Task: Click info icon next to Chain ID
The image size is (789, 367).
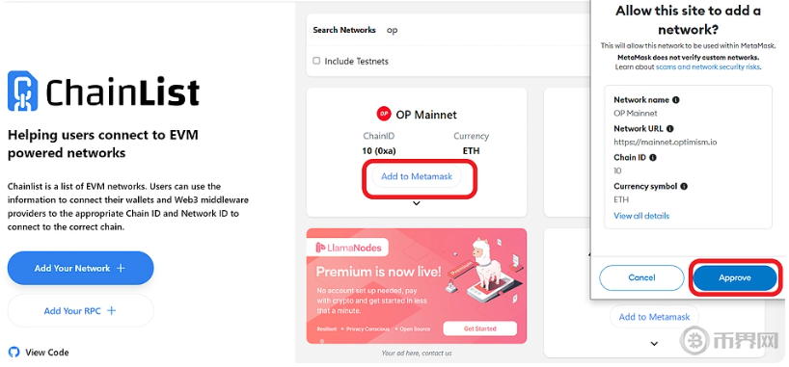Action: tap(653, 157)
